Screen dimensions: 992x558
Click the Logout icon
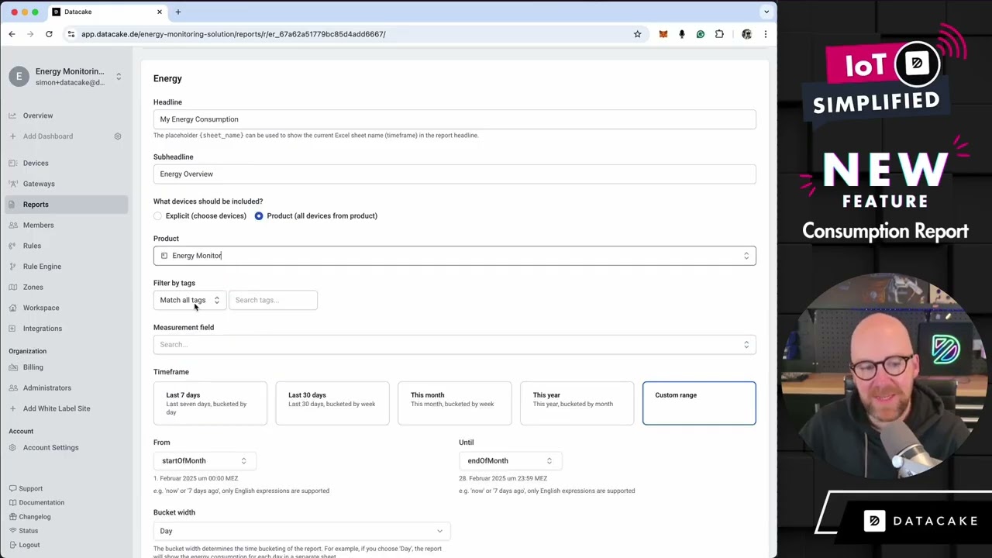(x=12, y=545)
